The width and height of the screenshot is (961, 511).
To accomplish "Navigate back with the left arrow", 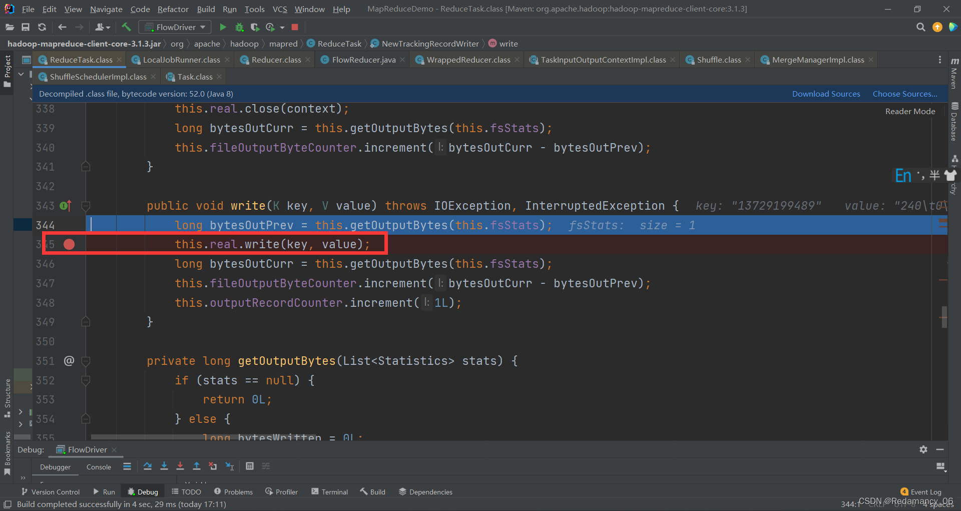I will [62, 27].
